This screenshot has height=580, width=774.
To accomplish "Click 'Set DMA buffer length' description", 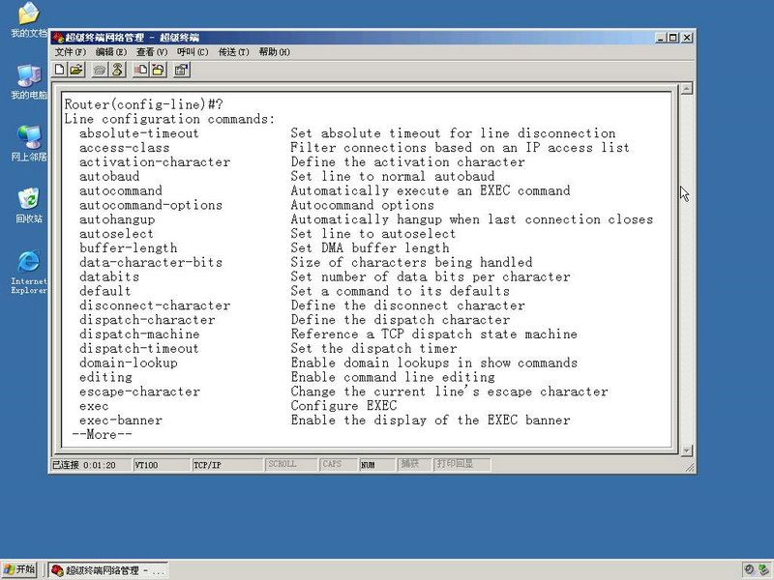I will tap(370, 248).
